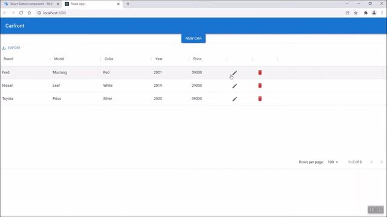Close the React App tab
This screenshot has width=387, height=217.
(x=119, y=4)
